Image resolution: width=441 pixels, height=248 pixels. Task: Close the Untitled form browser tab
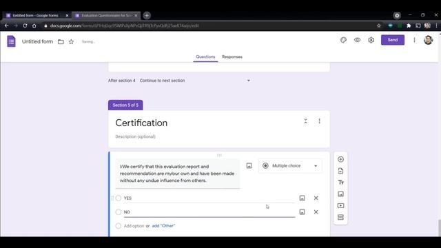click(67, 15)
